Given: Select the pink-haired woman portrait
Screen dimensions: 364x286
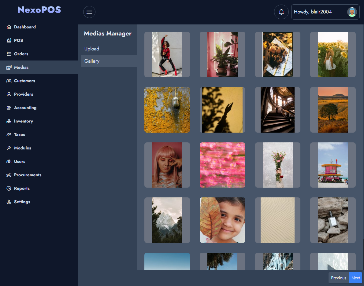Looking at the screenshot, I should (167, 165).
